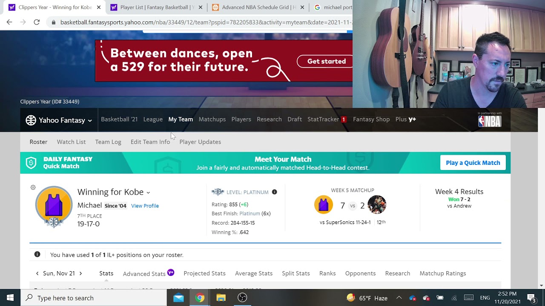545x306 pixels.
Task: Click the battery power tray icon
Action: coord(440,297)
